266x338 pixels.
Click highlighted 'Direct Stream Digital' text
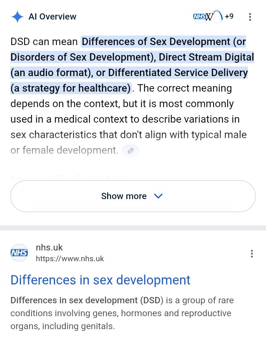(206, 57)
